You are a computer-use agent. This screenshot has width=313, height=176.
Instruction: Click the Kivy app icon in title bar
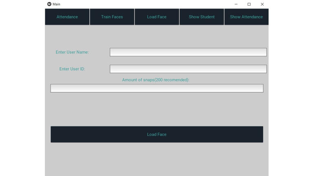tap(49, 4)
